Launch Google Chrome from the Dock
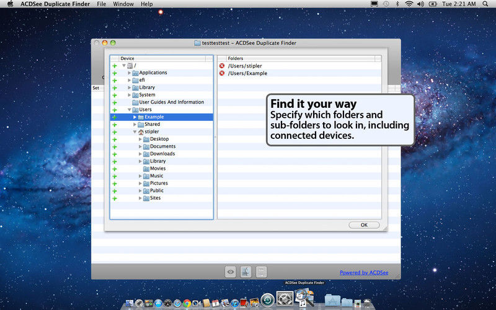 point(187,303)
